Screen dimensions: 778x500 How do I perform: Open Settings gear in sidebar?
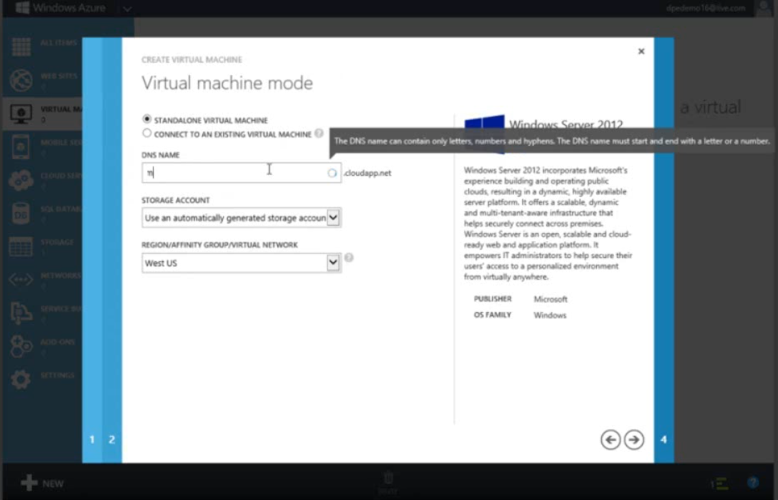tap(21, 380)
